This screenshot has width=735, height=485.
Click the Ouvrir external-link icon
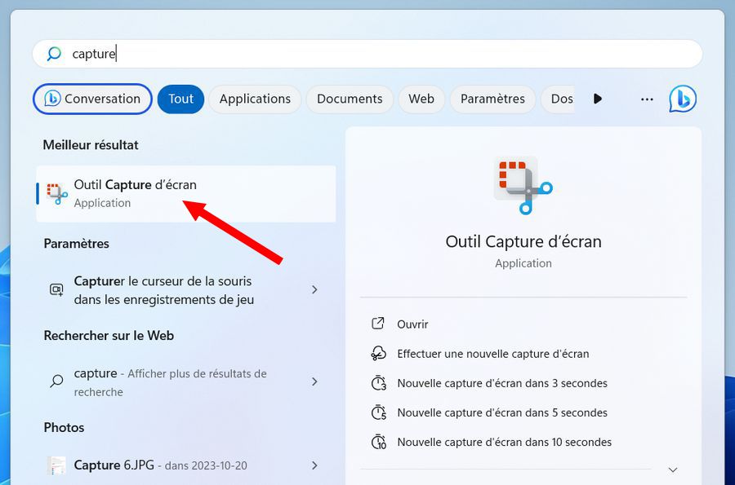pyautogui.click(x=378, y=323)
